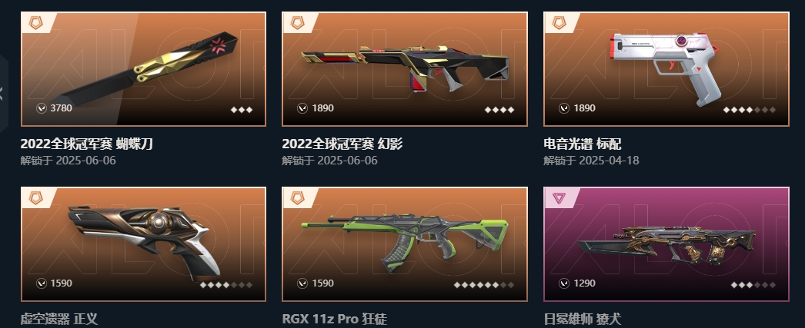Viewport: 805px width, 328px height.
Task: Open the Phantom rifle skin thumbnail
Action: coord(405,68)
